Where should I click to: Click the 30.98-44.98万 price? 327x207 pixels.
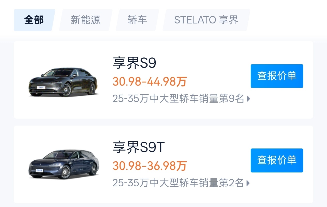[x=150, y=82]
